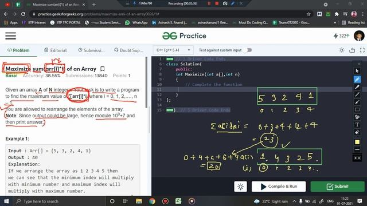Open the user profile avatar

pyautogui.click(x=359, y=35)
